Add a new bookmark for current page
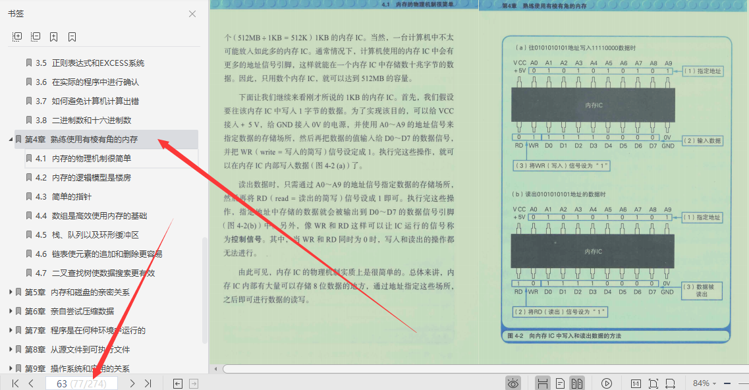This screenshot has height=390, width=749. [53, 36]
